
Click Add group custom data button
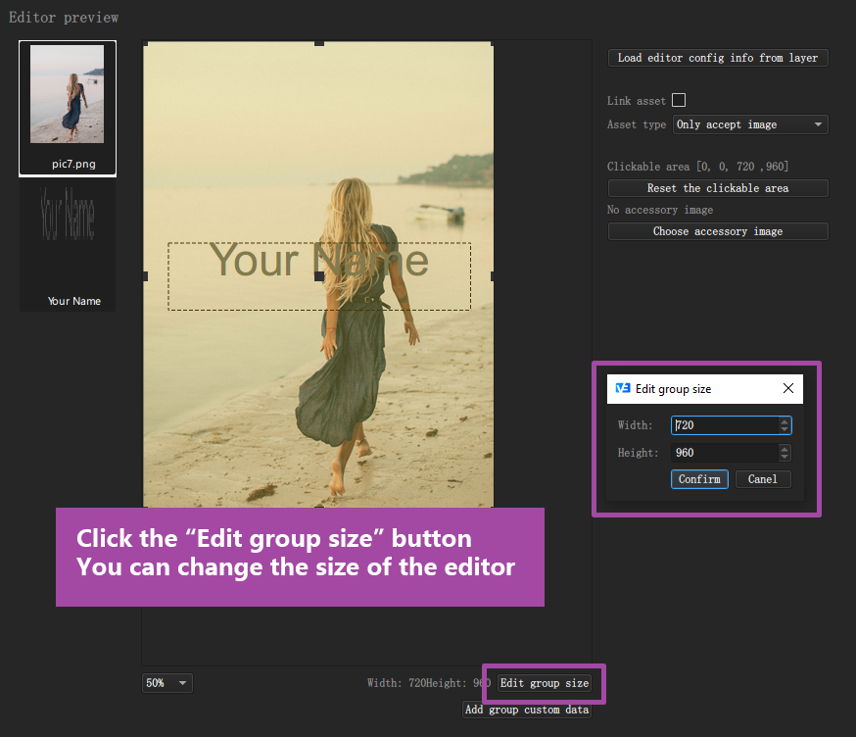point(527,710)
